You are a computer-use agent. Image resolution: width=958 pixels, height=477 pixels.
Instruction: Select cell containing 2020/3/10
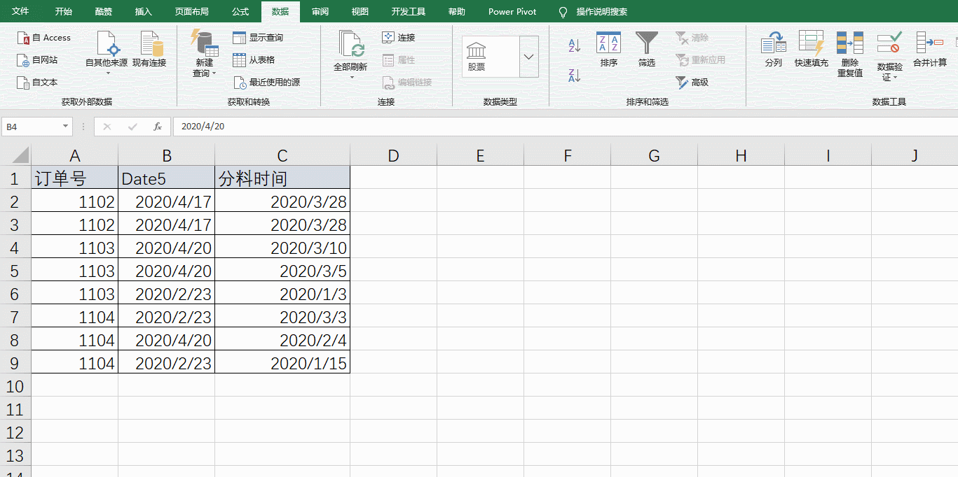(282, 248)
